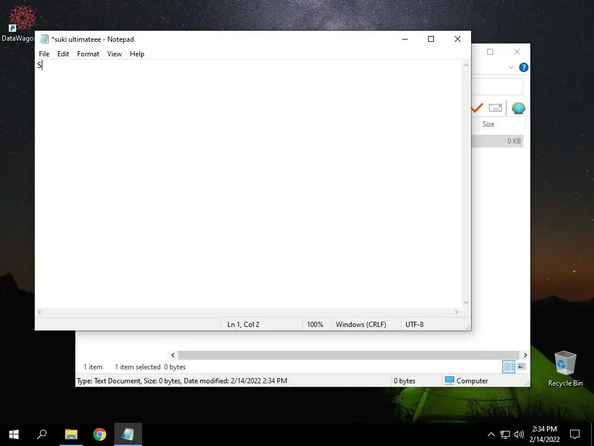Click the Ln 1, Col 2 status entry

tap(243, 325)
